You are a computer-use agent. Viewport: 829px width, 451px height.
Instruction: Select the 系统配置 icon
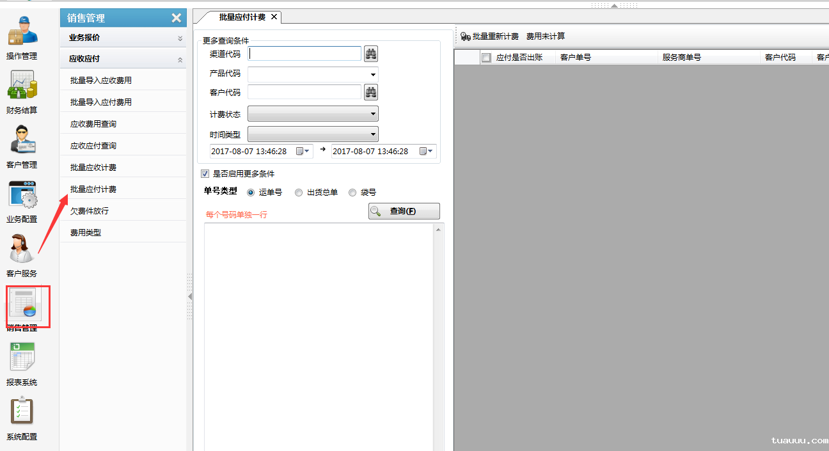point(23,413)
